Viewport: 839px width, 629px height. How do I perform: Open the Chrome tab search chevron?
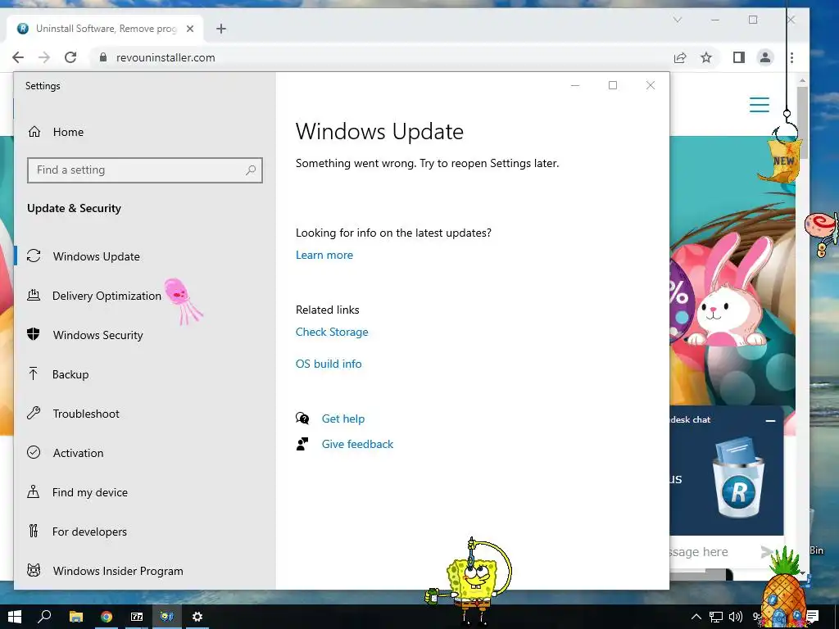tap(678, 20)
